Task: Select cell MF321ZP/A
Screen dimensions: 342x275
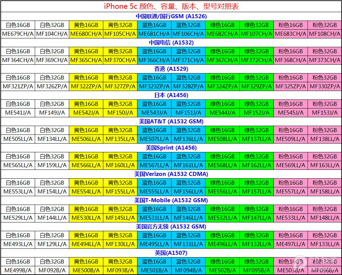Action: (x=18, y=86)
